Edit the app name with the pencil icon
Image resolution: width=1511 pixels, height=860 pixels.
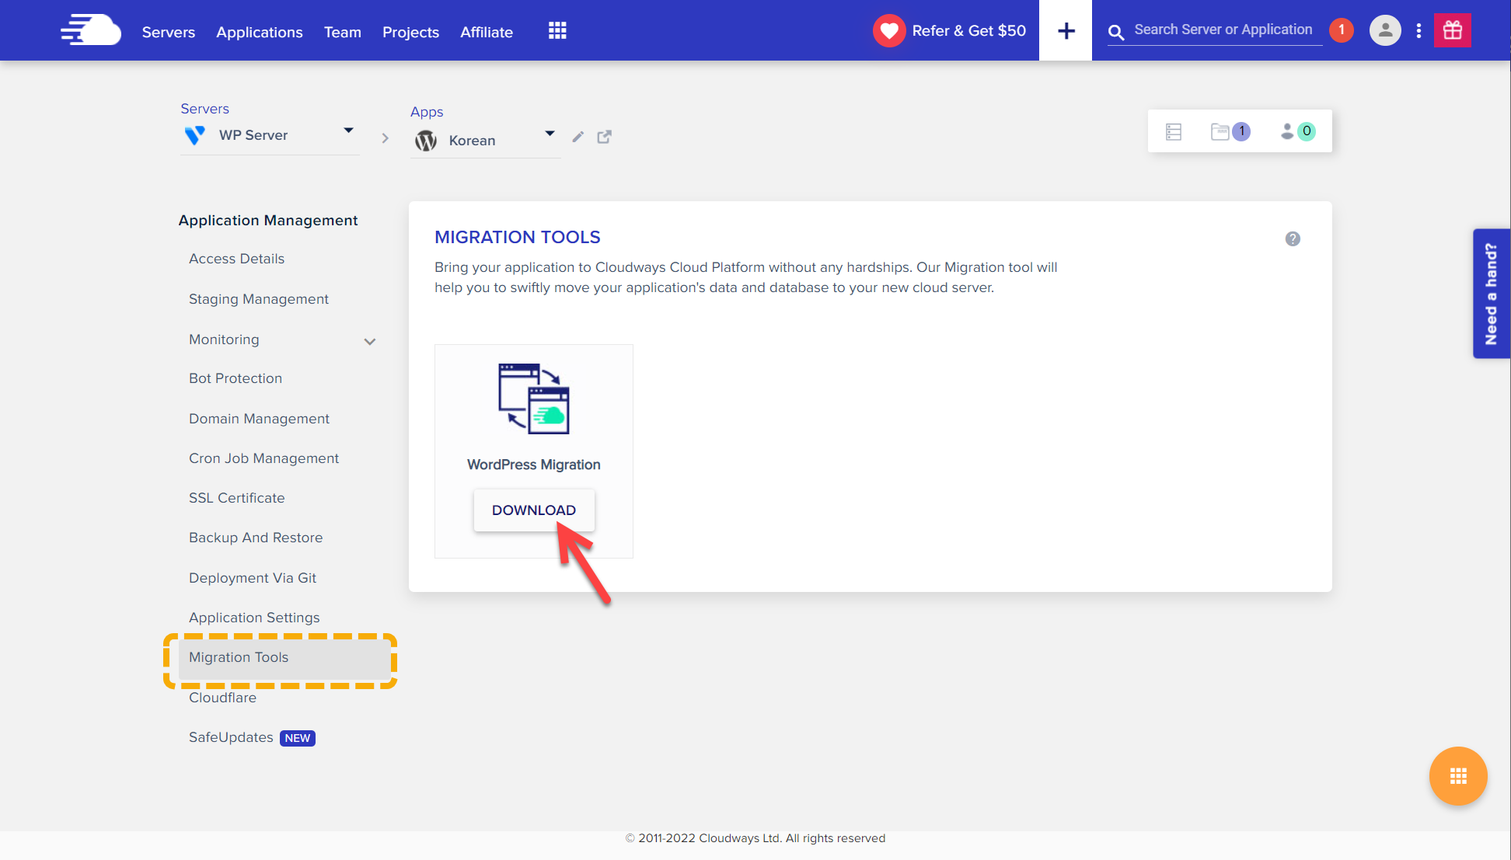pyautogui.click(x=578, y=138)
